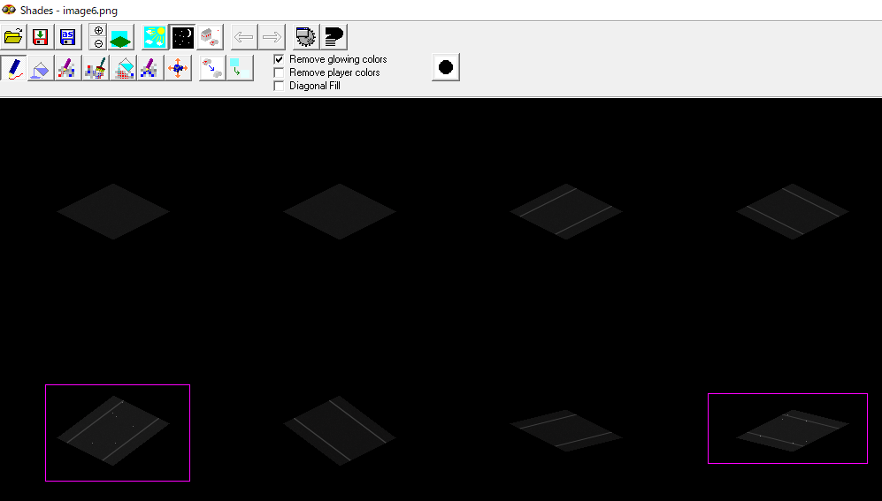The image size is (882, 501).
Task: Click the building sprites icon
Action: click(210, 37)
